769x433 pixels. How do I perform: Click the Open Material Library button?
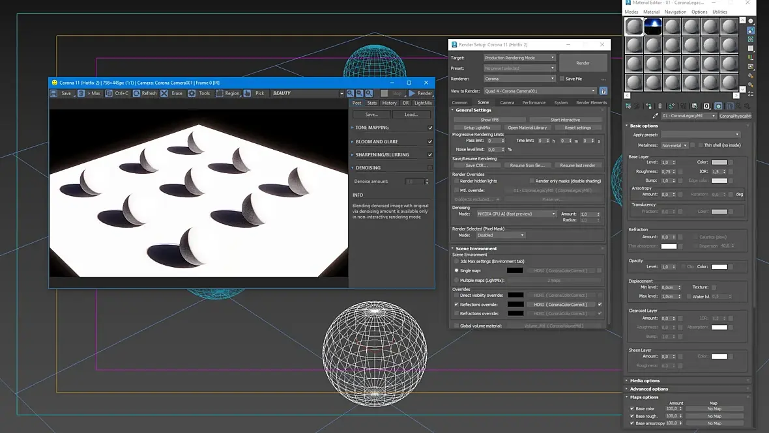527,128
